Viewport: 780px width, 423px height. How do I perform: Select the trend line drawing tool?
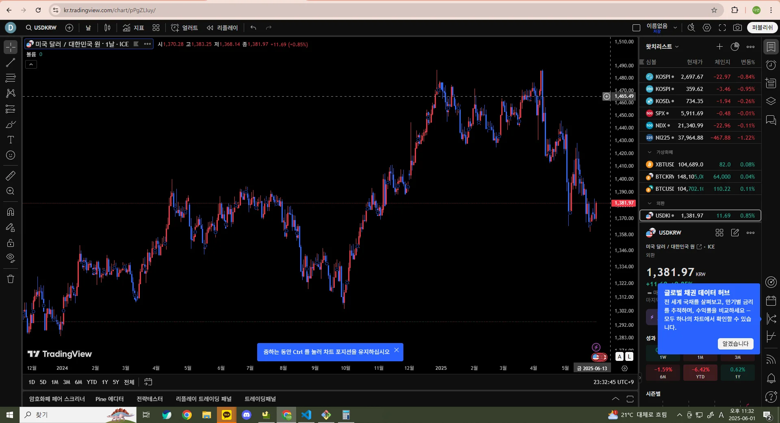(x=11, y=63)
